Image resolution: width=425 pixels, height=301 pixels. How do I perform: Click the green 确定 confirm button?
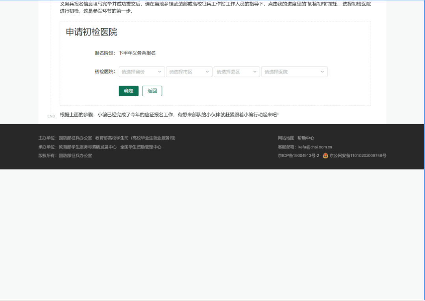128,91
